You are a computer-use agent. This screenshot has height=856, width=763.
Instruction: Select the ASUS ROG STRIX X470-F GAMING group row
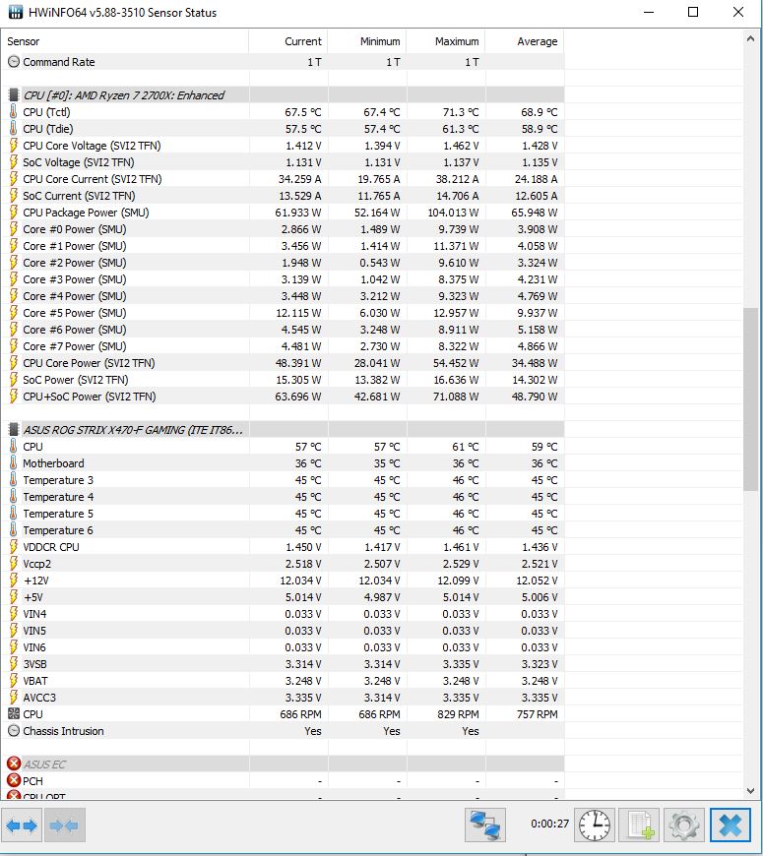(283, 430)
